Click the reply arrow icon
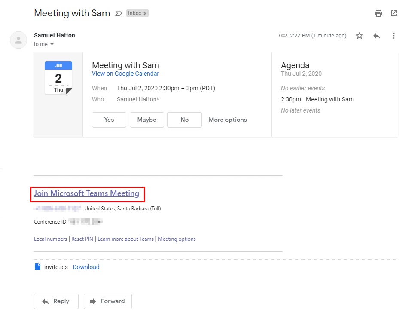The image size is (405, 319). tap(377, 36)
